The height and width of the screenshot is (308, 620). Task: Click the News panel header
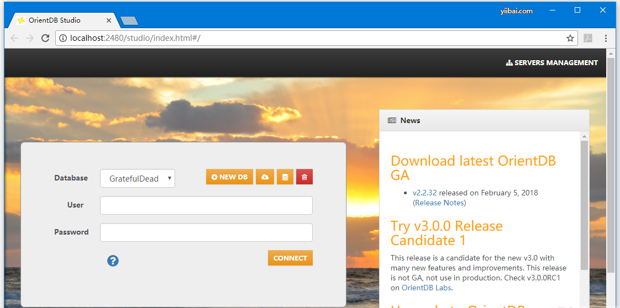pos(484,120)
